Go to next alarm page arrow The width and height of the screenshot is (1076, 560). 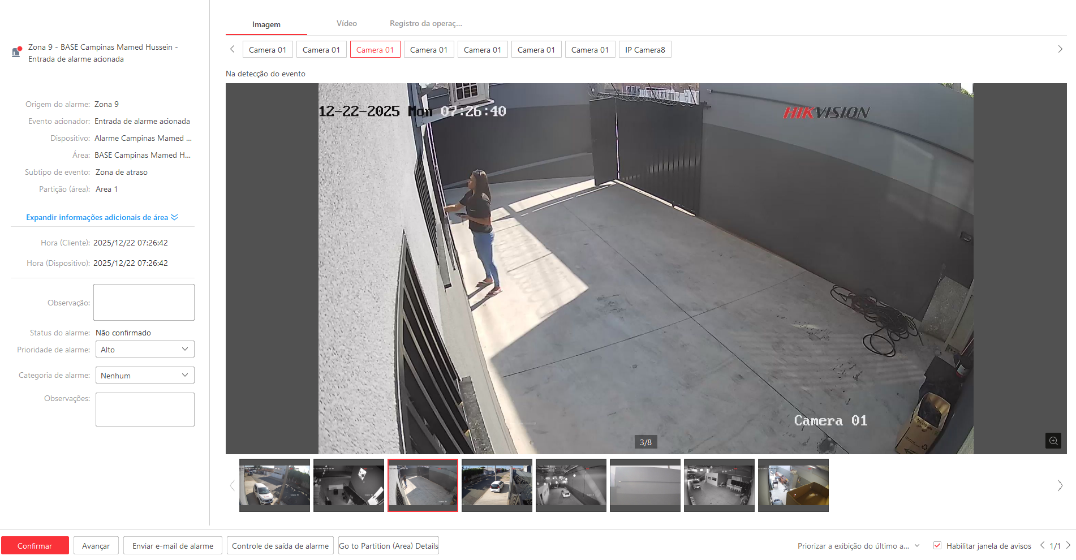point(1068,545)
